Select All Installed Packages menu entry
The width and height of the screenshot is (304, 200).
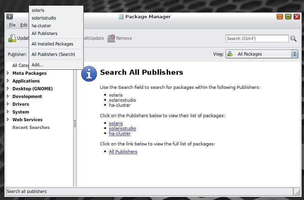(x=56, y=44)
